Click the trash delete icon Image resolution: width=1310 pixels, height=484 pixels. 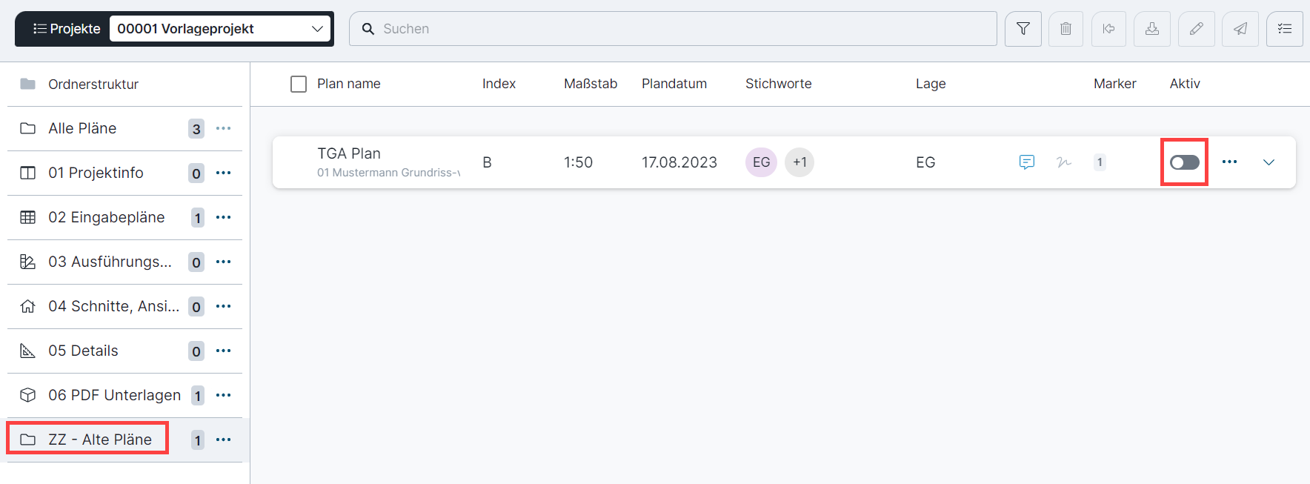(x=1065, y=29)
